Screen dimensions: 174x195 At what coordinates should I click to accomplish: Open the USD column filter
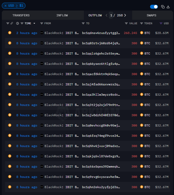(161, 23)
